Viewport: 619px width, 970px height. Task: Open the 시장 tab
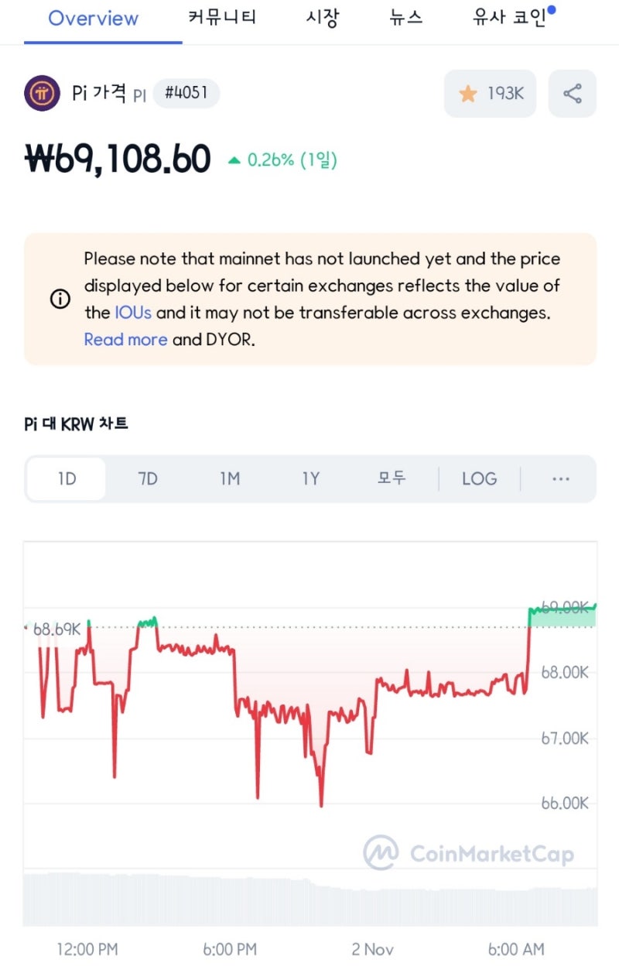(x=322, y=19)
